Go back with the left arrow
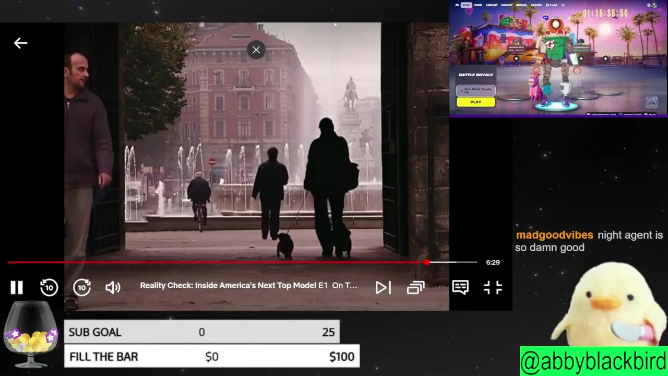 pyautogui.click(x=20, y=43)
